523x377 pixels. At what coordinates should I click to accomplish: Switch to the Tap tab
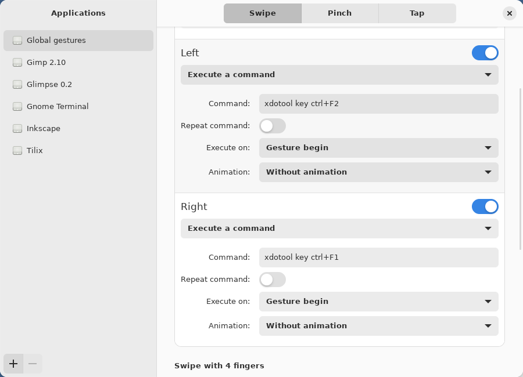tap(417, 13)
